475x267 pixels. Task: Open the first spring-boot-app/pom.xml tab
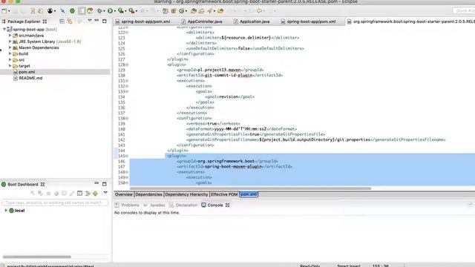[x=142, y=22]
